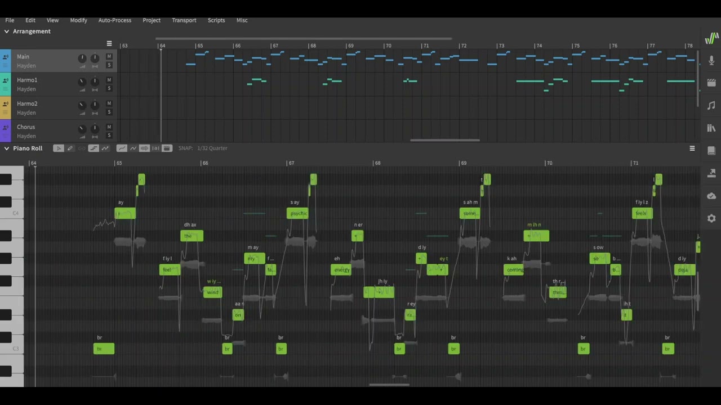Toggle the clapperboard icon in Piano Roll toolbar
This screenshot has width=721, height=405.
[x=167, y=148]
